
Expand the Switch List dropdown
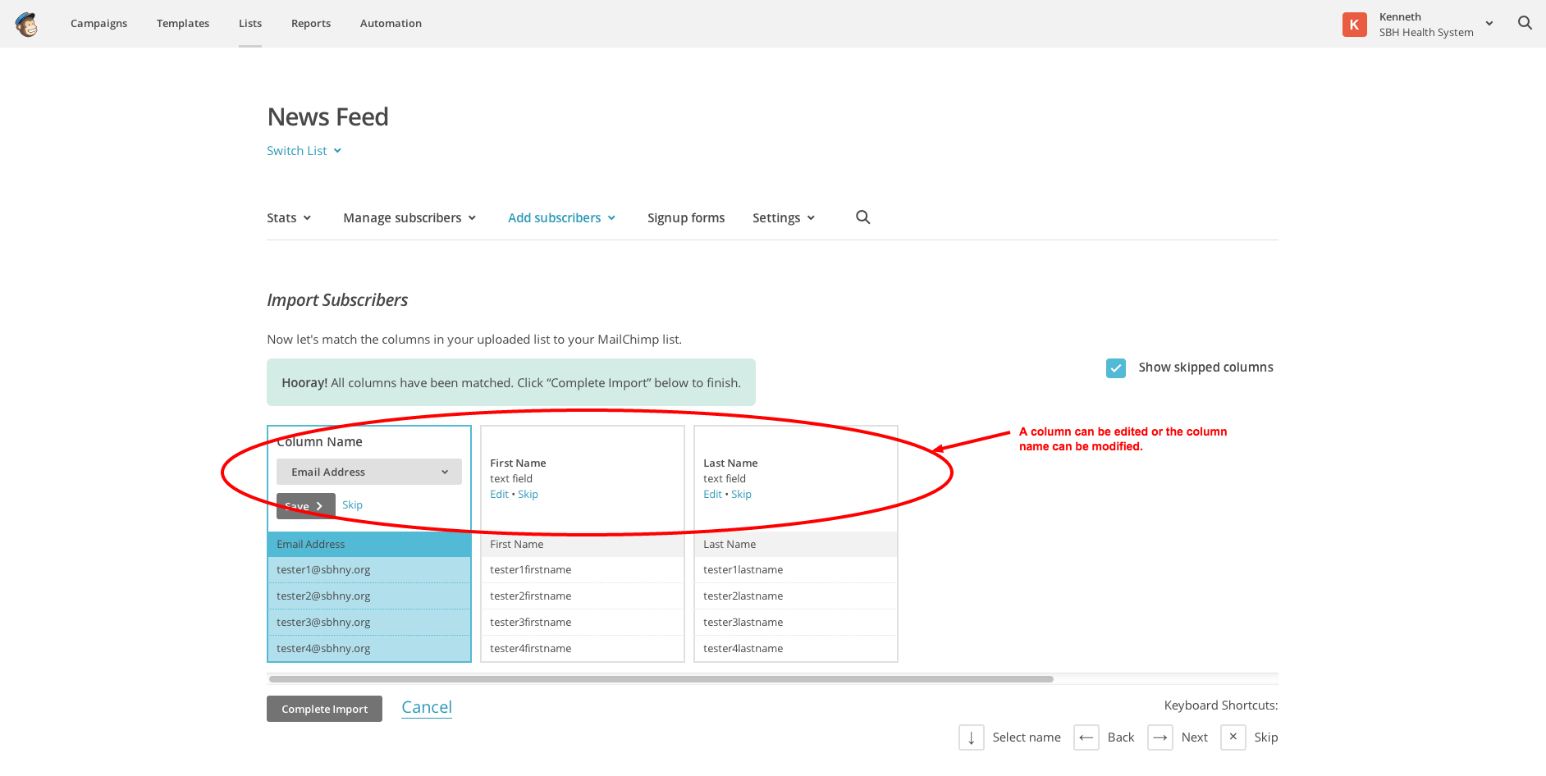304,151
